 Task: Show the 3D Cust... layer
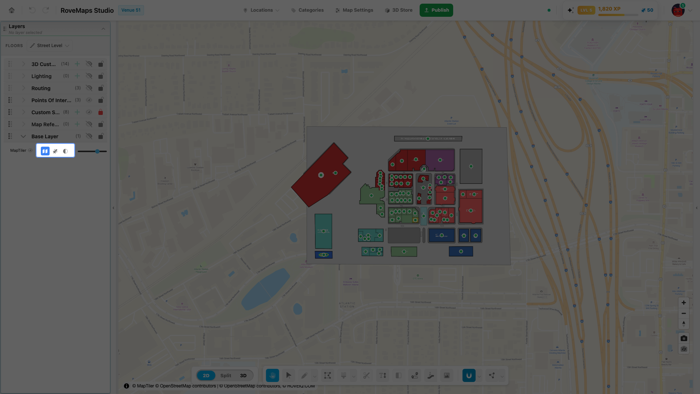(x=89, y=64)
